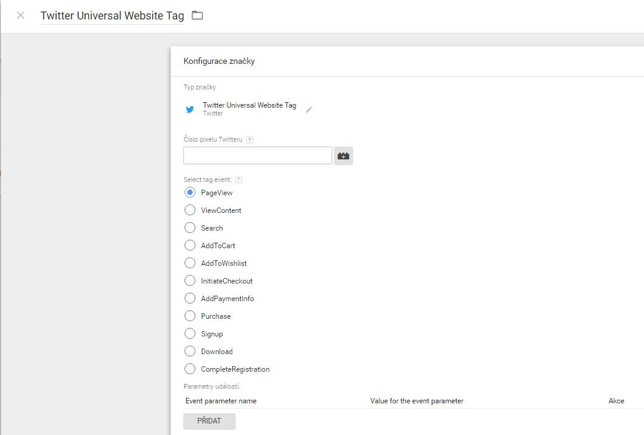Click the Parametry událostí label
Image resolution: width=644 pixels, height=435 pixels.
(x=212, y=386)
